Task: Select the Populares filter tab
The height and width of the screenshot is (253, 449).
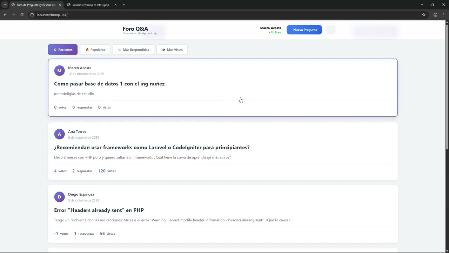Action: click(x=95, y=50)
